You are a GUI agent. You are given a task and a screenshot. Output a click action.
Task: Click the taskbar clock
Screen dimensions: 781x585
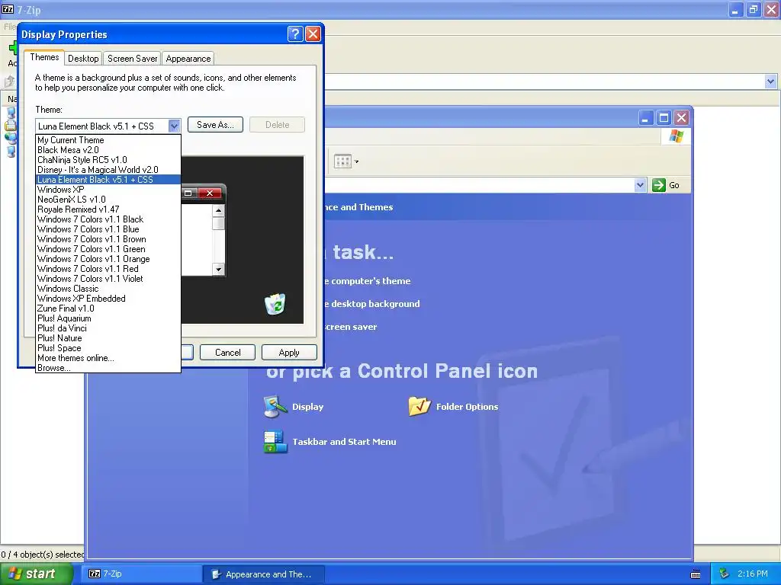tap(753, 574)
